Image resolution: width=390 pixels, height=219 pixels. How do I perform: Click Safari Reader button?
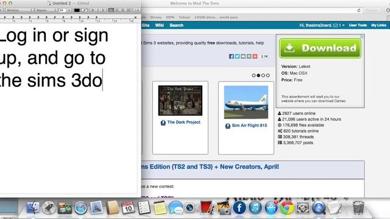pyautogui.click(x=372, y=10)
